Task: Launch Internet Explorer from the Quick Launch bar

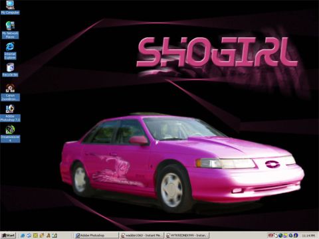Action: click(x=23, y=236)
